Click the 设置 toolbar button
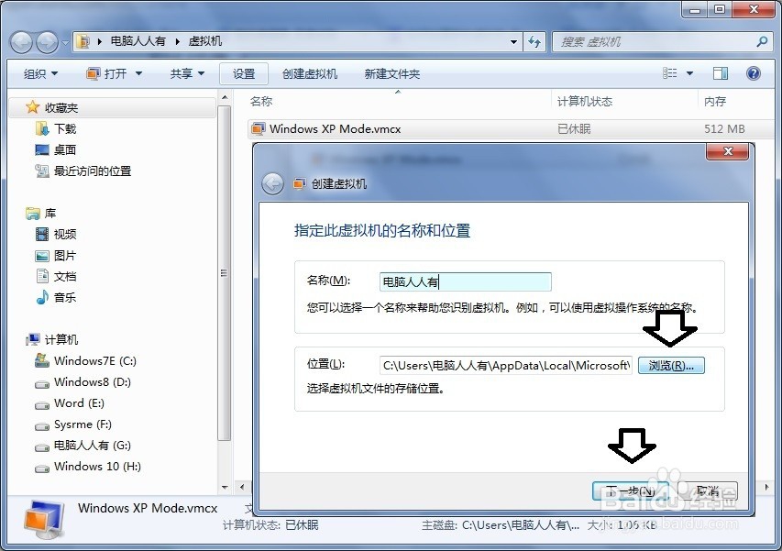This screenshot has width=782, height=551. pos(244,73)
